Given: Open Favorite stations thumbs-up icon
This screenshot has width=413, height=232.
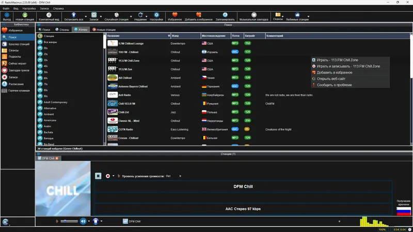Looking at the screenshot, I should coord(297,15).
